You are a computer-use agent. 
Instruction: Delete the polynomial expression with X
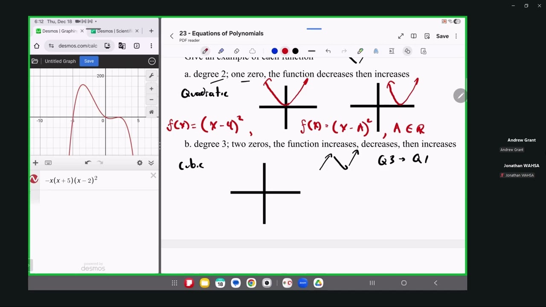click(x=153, y=176)
